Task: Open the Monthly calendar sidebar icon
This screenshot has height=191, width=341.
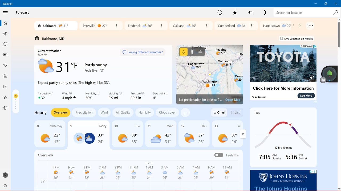Action: pos(5,55)
